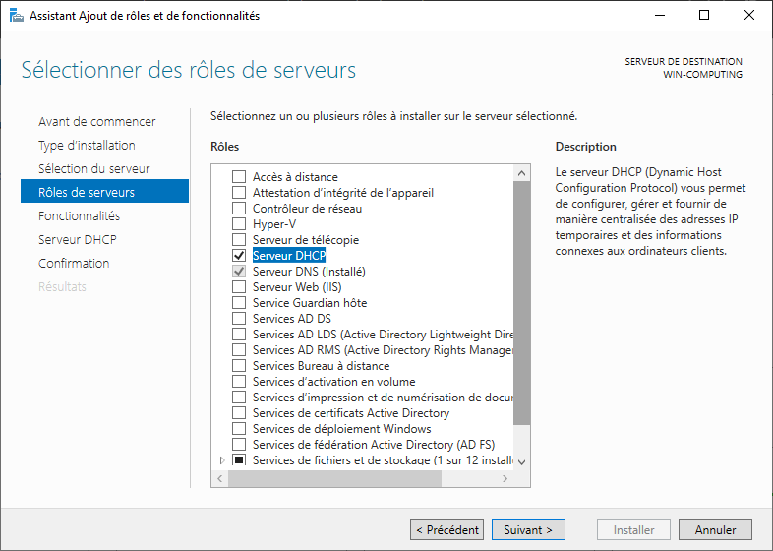Go to the Fonctionnalités step
773x551 pixels.
[x=79, y=215]
